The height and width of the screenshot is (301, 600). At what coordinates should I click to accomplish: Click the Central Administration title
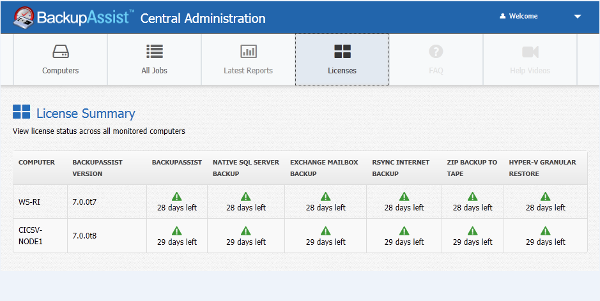coord(203,18)
